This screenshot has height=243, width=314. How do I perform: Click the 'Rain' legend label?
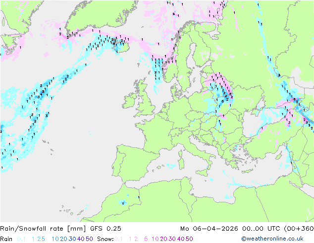pos(6,239)
